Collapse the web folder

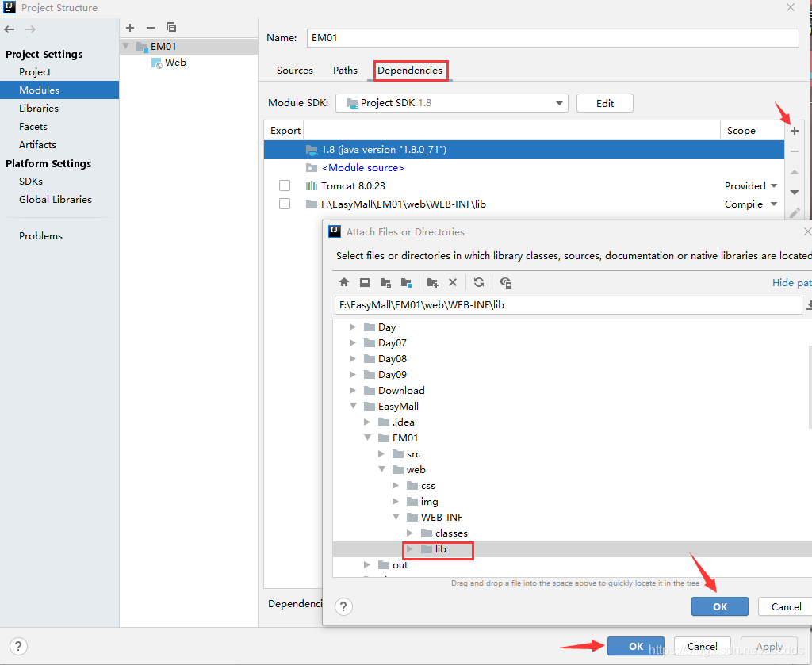coord(381,469)
